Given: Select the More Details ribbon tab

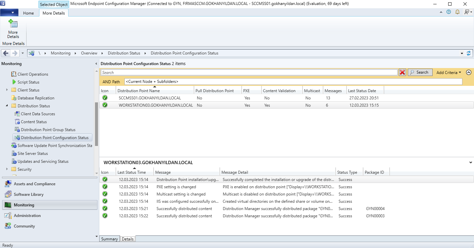Looking at the screenshot, I should (54, 13).
